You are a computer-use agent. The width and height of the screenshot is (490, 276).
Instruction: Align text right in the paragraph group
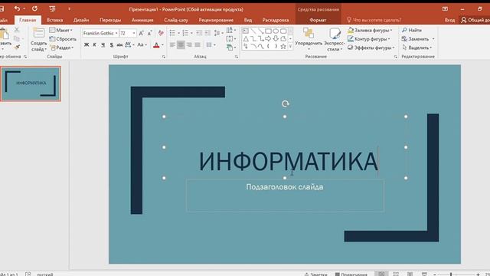(189, 45)
